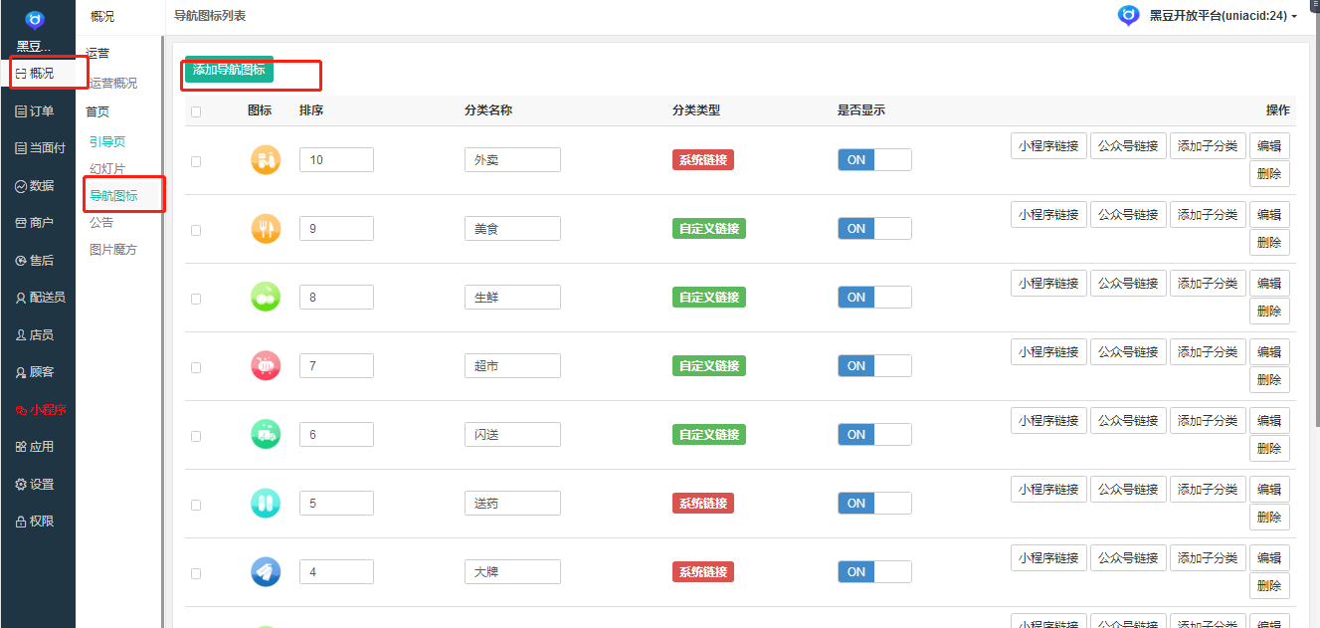1320x628 pixels.
Task: Open 店员 in the sidebar
Action: point(35,334)
